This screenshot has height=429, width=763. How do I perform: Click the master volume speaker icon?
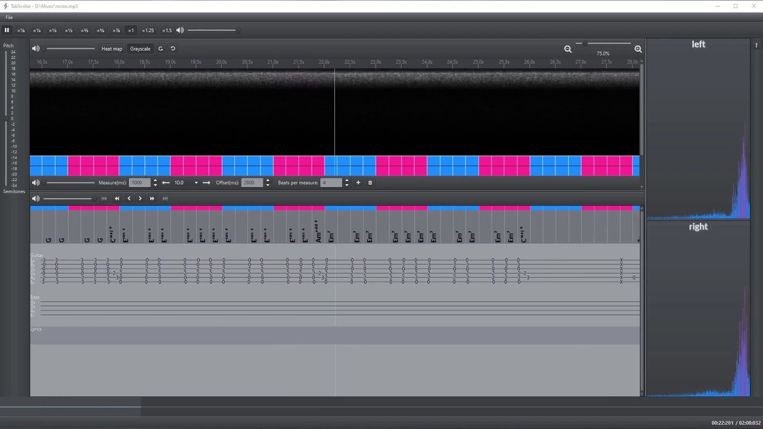pos(180,30)
